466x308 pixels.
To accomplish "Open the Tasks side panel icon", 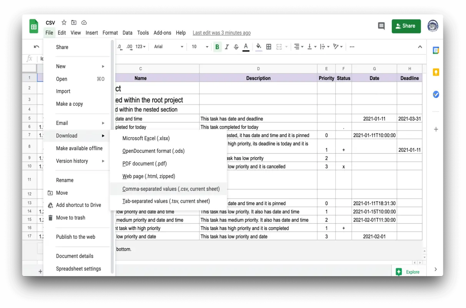I will pyautogui.click(x=436, y=94).
